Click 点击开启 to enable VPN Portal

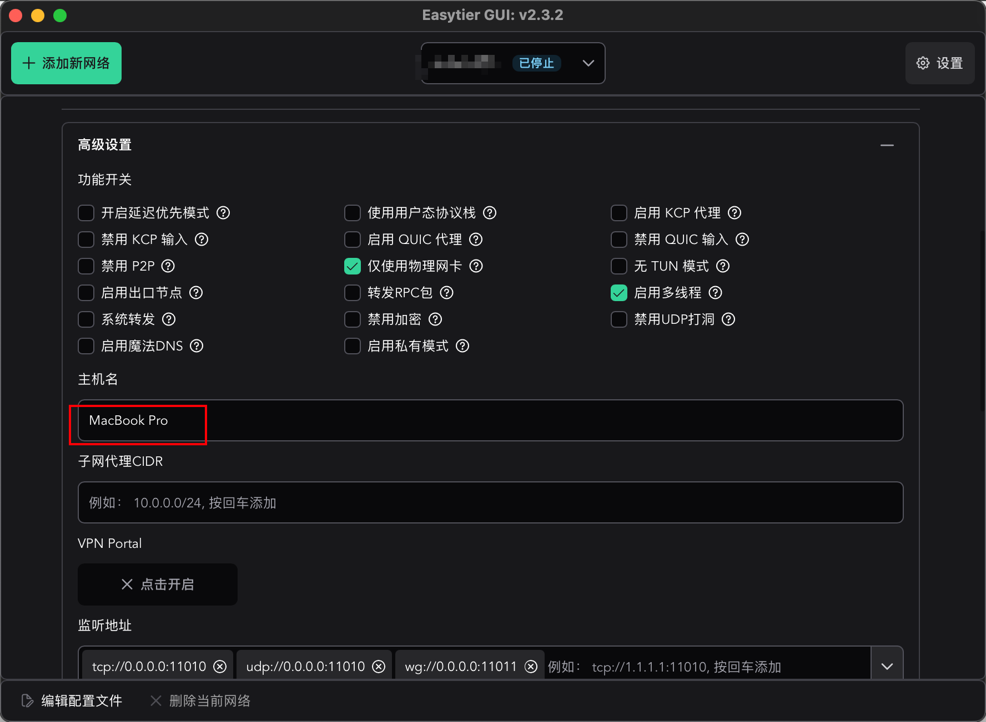click(x=157, y=584)
